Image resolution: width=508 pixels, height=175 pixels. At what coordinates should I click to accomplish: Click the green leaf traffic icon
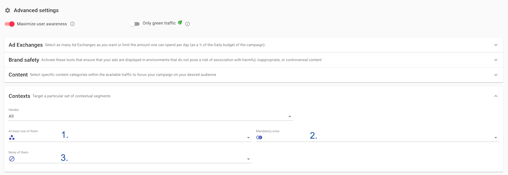coord(180,23)
